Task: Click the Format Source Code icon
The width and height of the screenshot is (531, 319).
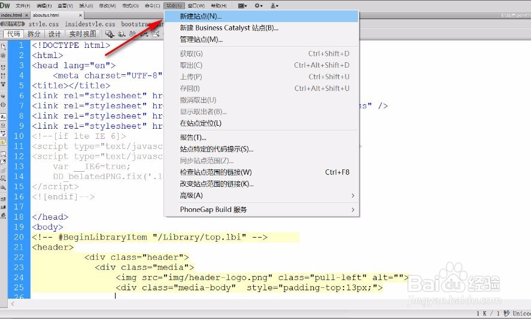Action: click(x=3, y=215)
